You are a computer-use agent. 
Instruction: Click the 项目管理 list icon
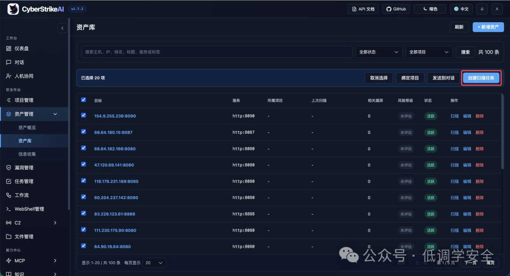pos(9,100)
